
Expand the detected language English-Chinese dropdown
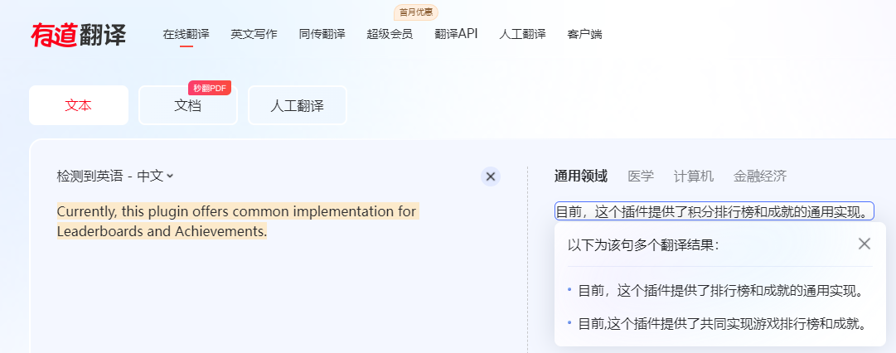(115, 176)
